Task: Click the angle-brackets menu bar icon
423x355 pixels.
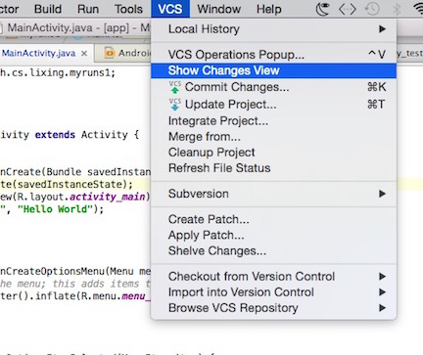Action: [x=348, y=9]
